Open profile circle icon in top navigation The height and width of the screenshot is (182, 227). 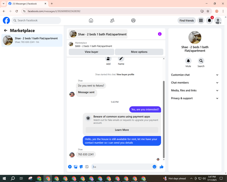(x=133, y=20)
